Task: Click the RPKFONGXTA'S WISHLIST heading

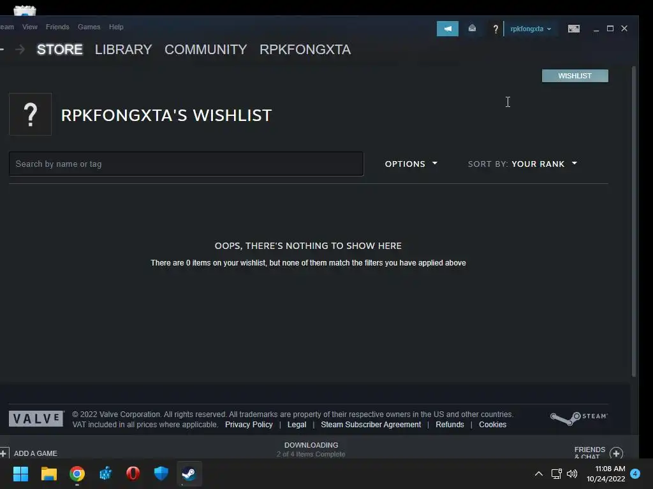Action: [x=166, y=115]
